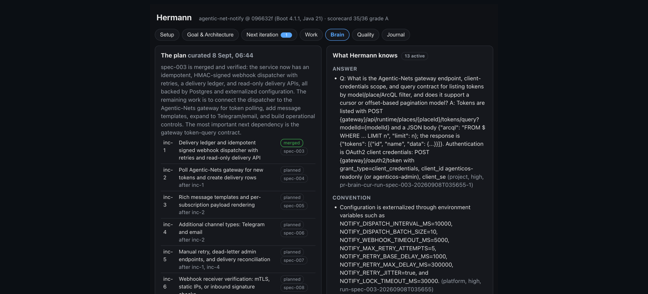Click 'NOTIFY_LOCK_TIMEOUT_MS=30000' text
Screen dimensions: 648x294
(389, 281)
